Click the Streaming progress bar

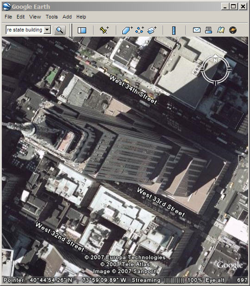click(x=174, y=280)
